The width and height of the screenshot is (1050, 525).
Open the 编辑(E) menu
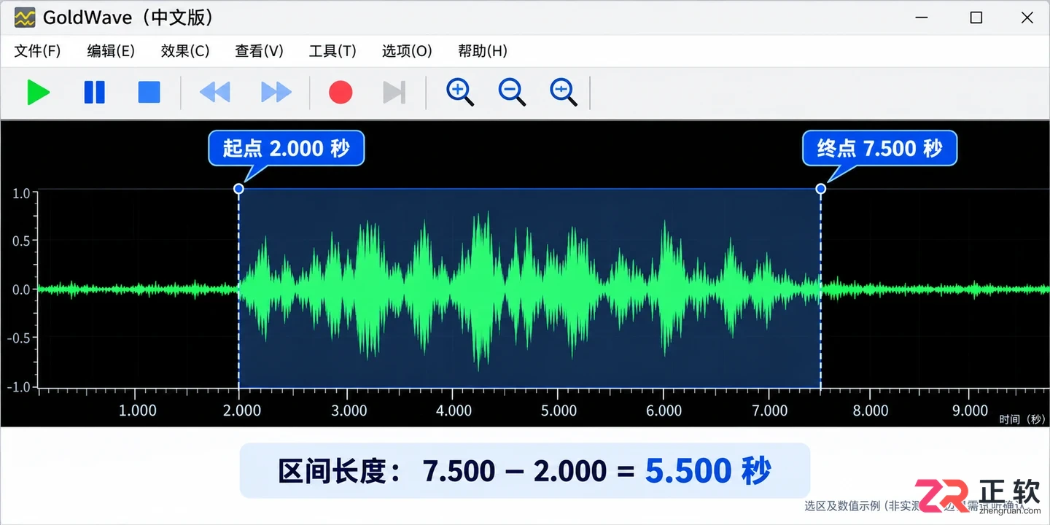coord(111,51)
